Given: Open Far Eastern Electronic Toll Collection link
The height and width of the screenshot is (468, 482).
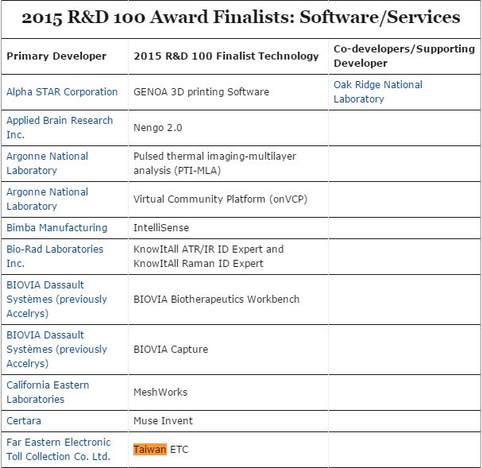Looking at the screenshot, I should [x=59, y=449].
